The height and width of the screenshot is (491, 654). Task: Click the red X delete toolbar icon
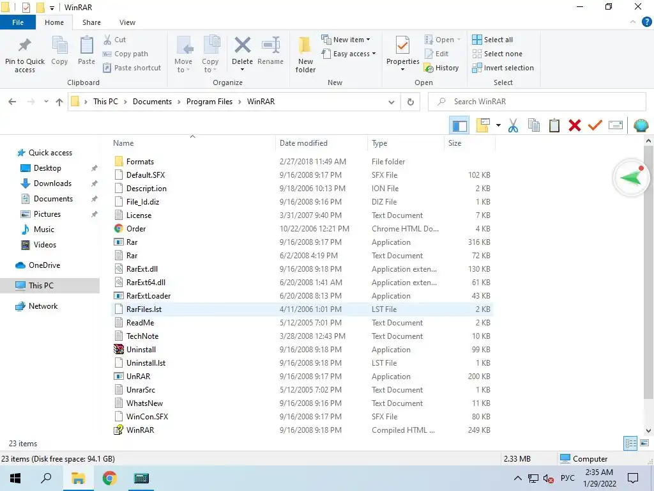[x=575, y=125]
